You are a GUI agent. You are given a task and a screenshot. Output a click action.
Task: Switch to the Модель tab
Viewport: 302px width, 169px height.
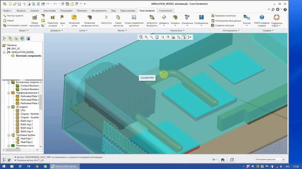[x=21, y=11]
